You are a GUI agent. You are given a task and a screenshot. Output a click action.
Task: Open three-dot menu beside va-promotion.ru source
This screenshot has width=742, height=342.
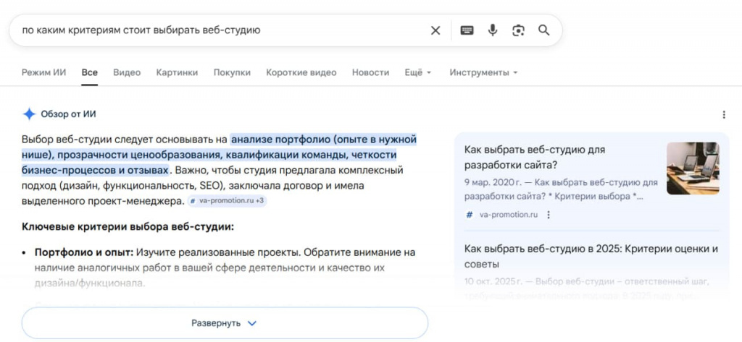[549, 215]
